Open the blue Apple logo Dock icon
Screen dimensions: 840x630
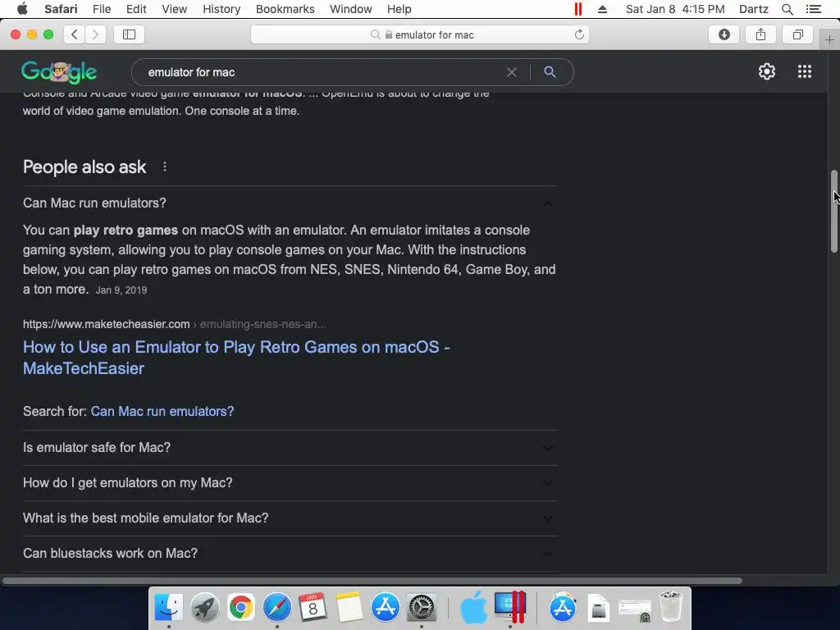click(x=473, y=608)
